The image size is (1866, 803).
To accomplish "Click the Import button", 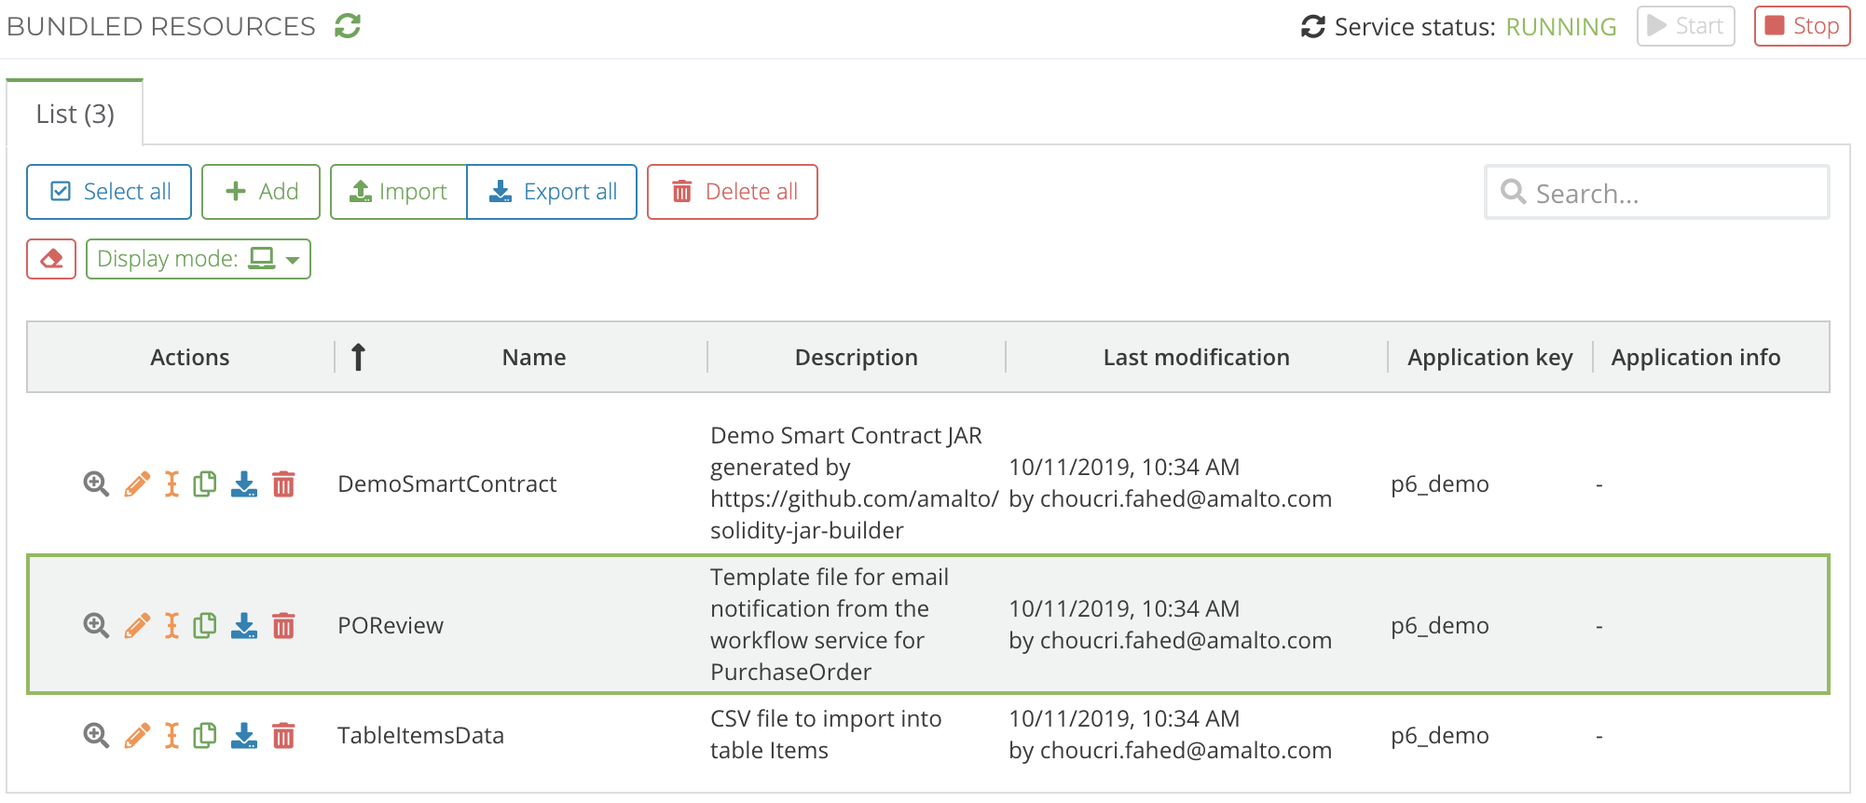I will 398,192.
